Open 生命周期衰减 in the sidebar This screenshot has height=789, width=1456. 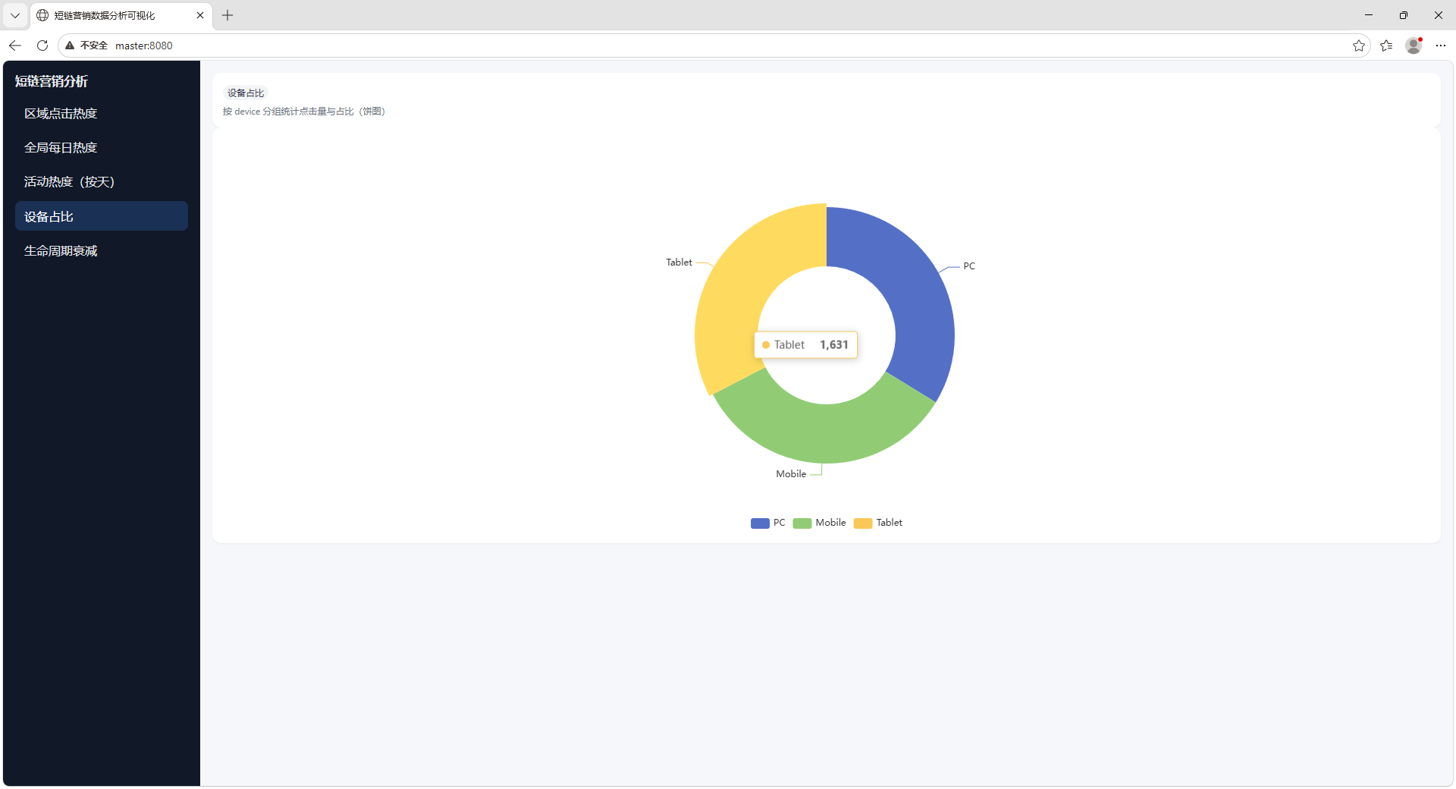pos(61,251)
